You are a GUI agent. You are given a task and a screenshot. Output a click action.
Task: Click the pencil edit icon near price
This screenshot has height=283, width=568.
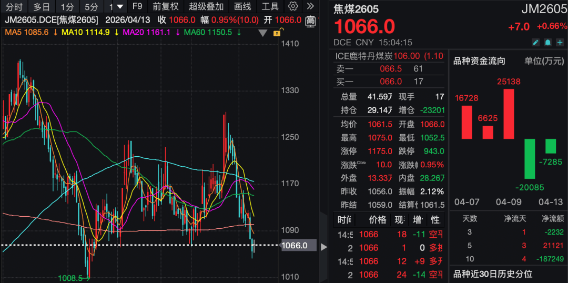[x=535, y=43]
